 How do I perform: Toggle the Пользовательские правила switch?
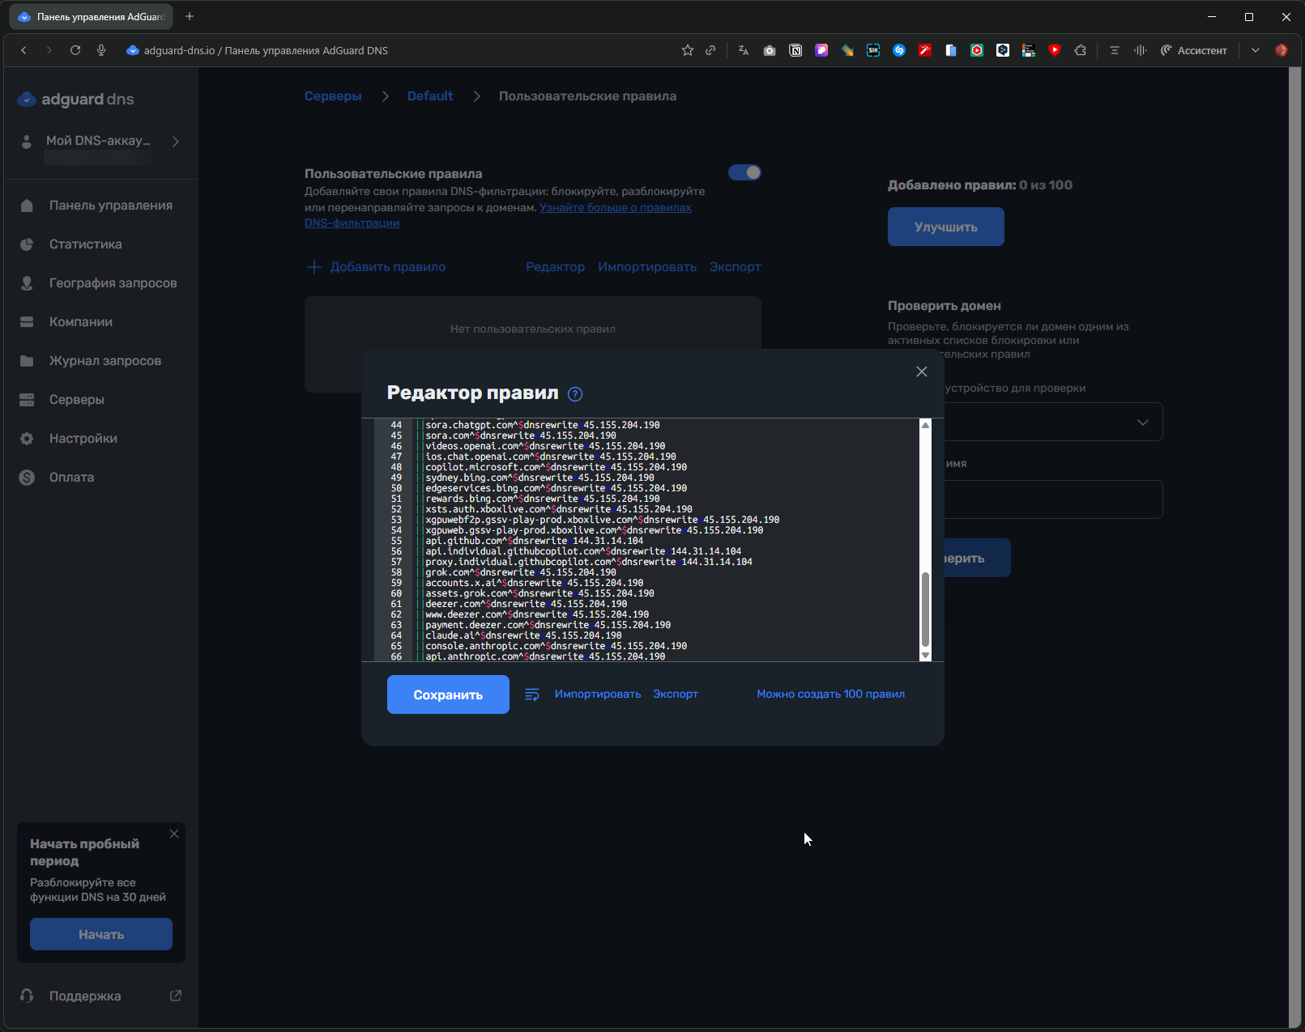tap(744, 172)
